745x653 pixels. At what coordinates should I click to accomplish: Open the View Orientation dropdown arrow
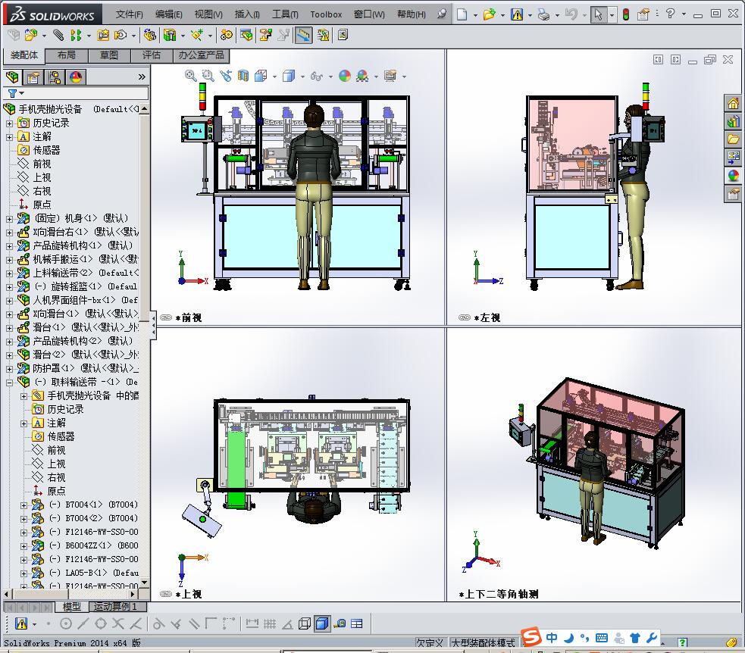click(x=274, y=76)
